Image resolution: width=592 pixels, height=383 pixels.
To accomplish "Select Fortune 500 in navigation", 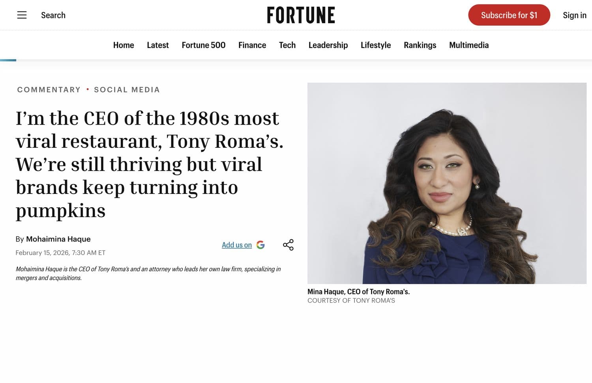I will tap(203, 45).
